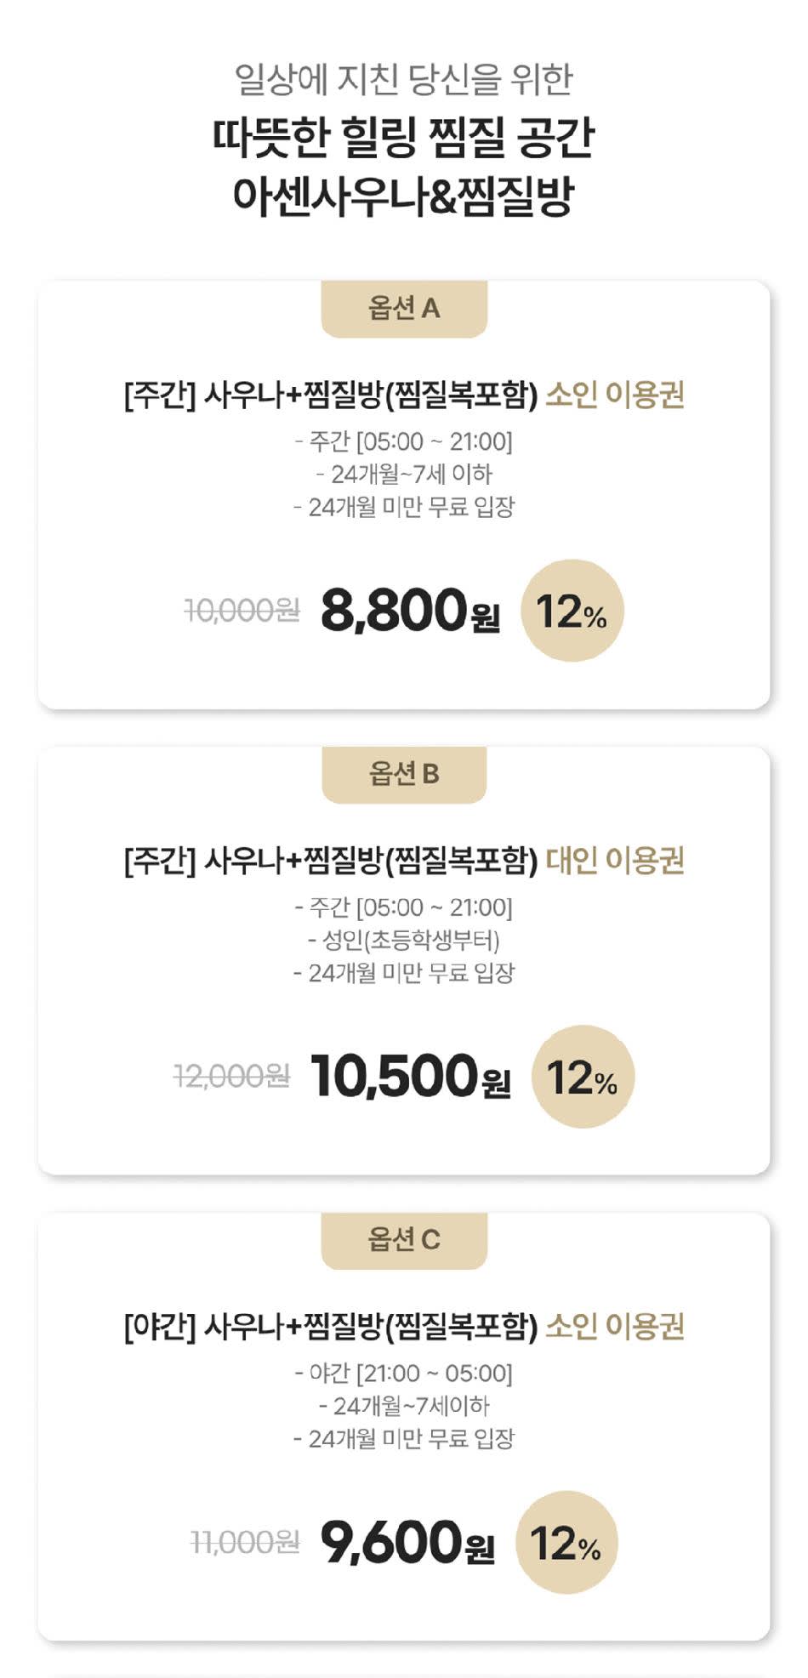
Task: Click the 일상에 지친 당신을 위한 subtitle
Action: point(404,80)
